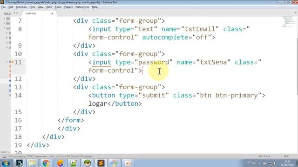Image resolution: width=298 pixels, height=167 pixels.
Task: Collapse the third top-level sidebar folder
Action: coord(4,28)
